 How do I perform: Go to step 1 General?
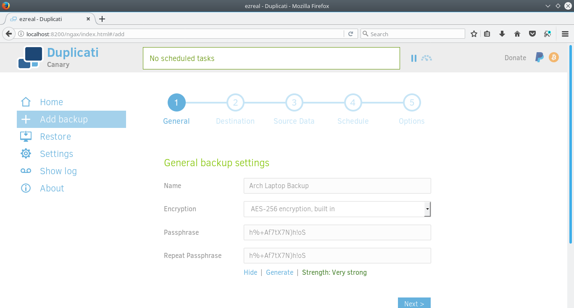click(x=176, y=110)
